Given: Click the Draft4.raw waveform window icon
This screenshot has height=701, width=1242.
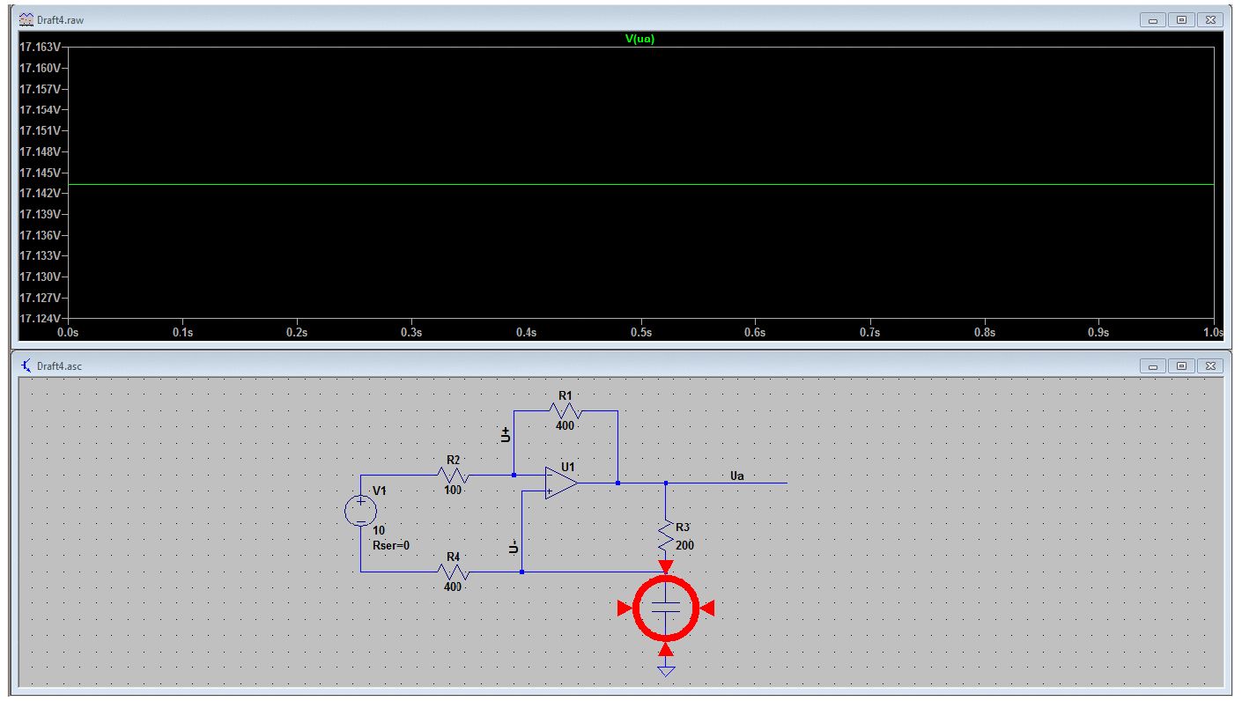Looking at the screenshot, I should (26, 19).
